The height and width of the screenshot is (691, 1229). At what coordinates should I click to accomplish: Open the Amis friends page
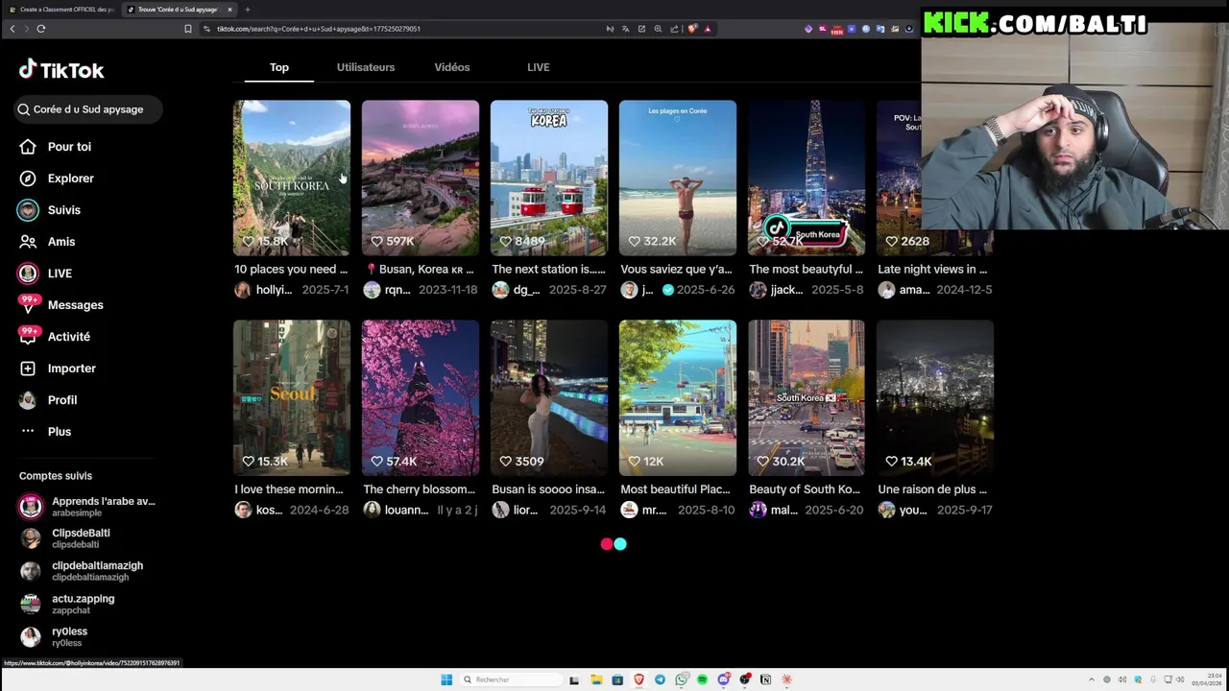pos(47,242)
